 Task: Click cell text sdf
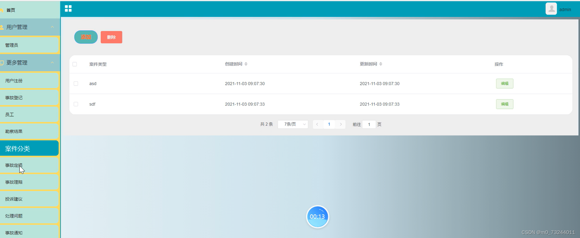click(x=92, y=104)
